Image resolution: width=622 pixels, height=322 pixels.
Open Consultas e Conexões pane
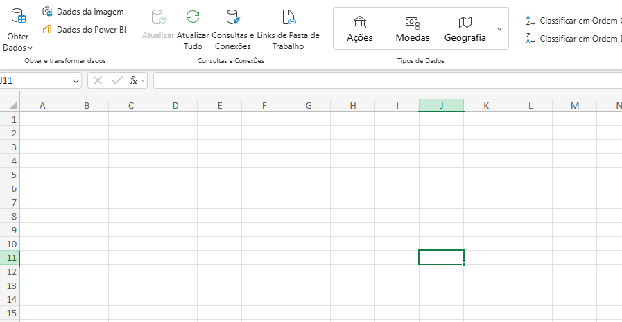coord(233,30)
